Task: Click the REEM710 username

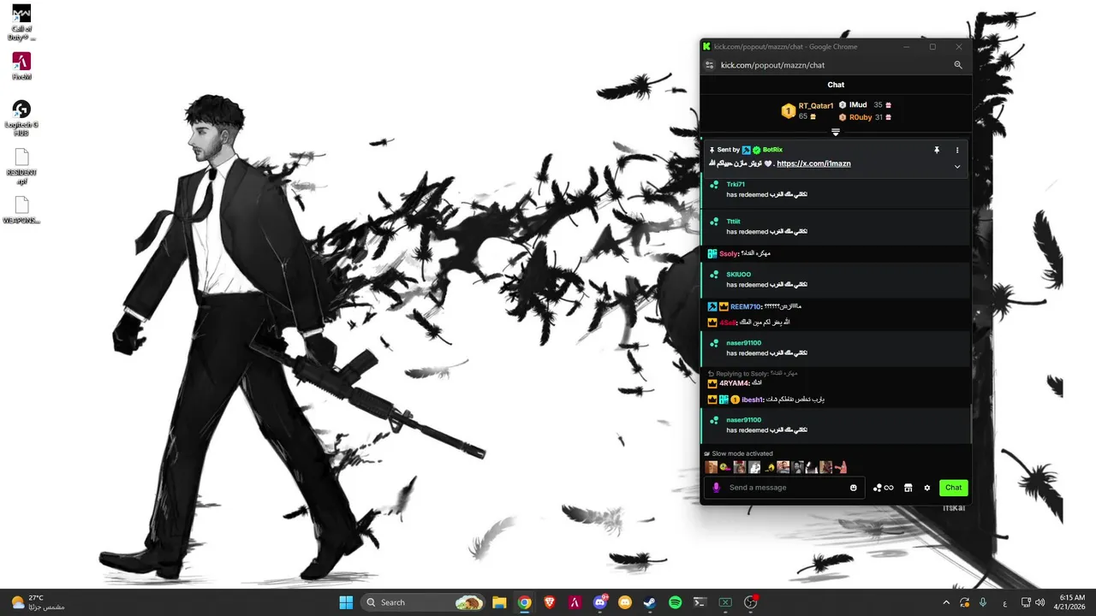Action: [x=745, y=306]
